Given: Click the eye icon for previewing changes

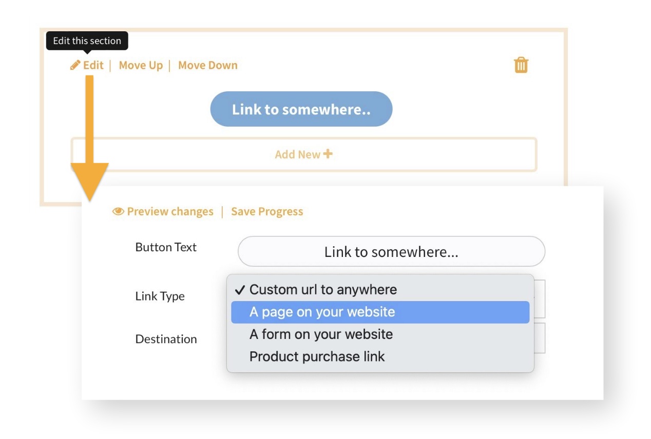Looking at the screenshot, I should coord(119,212).
